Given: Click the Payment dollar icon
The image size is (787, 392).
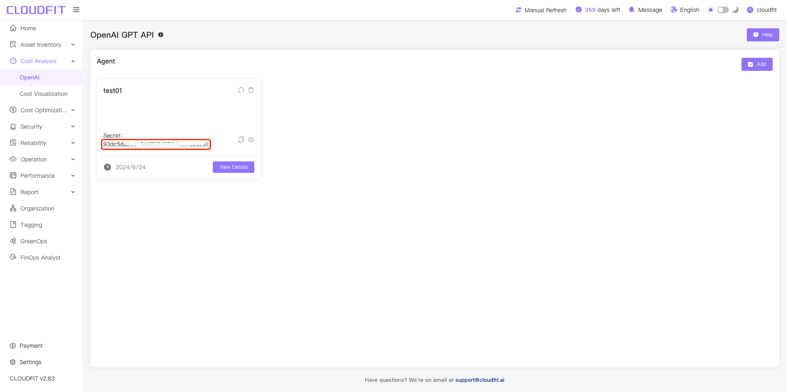Looking at the screenshot, I should tap(13, 346).
